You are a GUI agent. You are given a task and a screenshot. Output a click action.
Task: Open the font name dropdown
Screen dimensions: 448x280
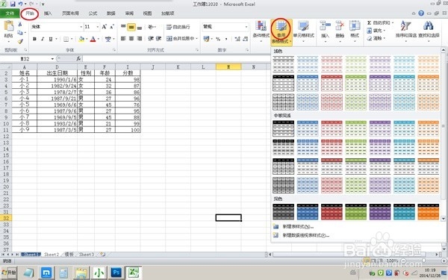[81, 27]
